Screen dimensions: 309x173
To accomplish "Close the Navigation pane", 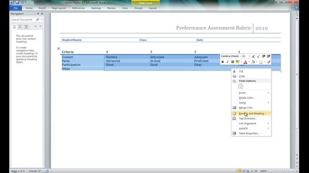I will pos(42,14).
